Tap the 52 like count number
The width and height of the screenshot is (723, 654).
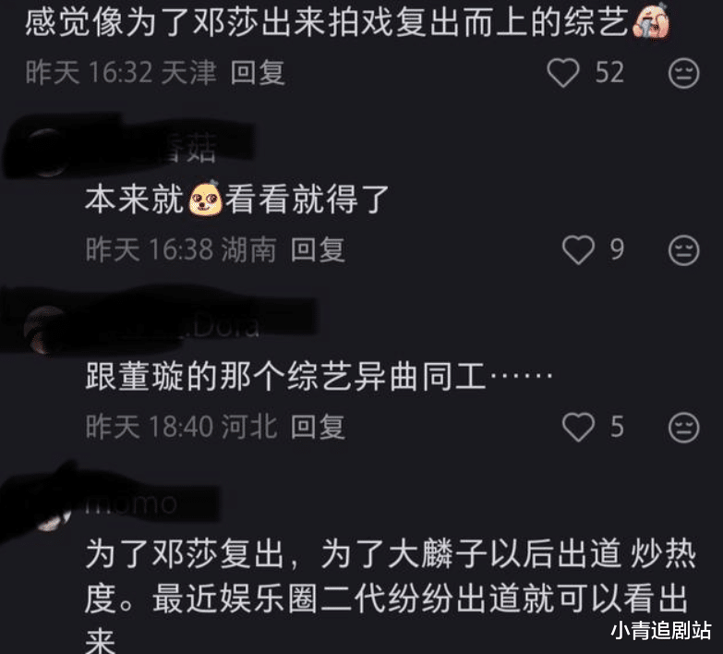pos(609,73)
